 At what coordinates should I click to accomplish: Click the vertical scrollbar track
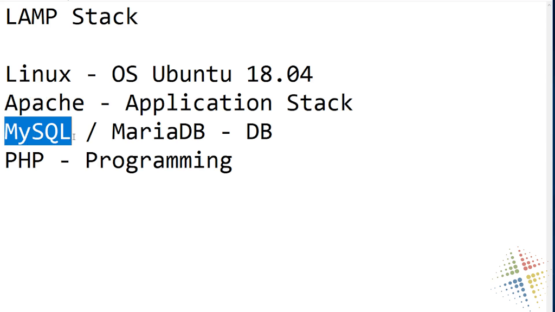(550, 159)
